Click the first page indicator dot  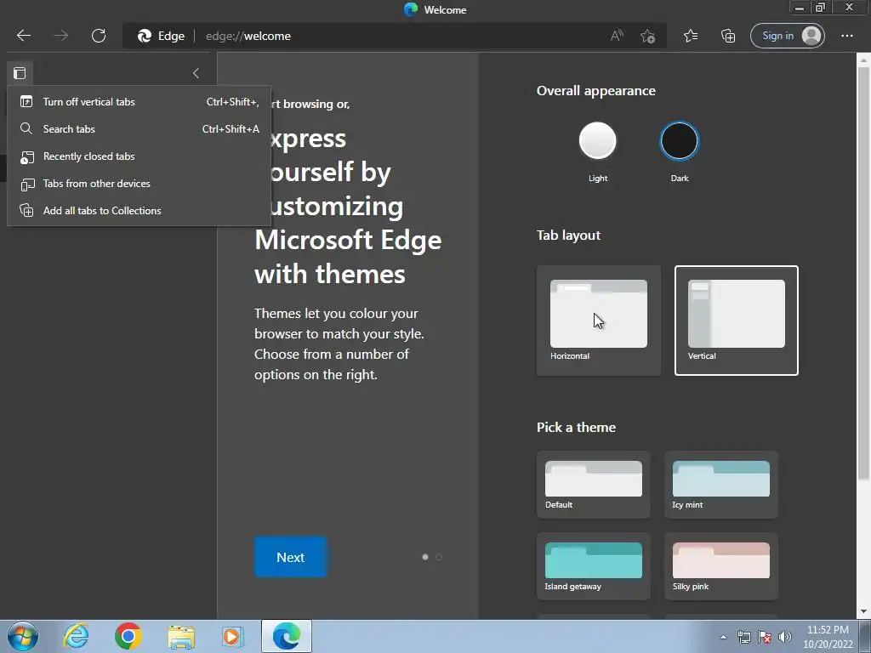point(425,557)
